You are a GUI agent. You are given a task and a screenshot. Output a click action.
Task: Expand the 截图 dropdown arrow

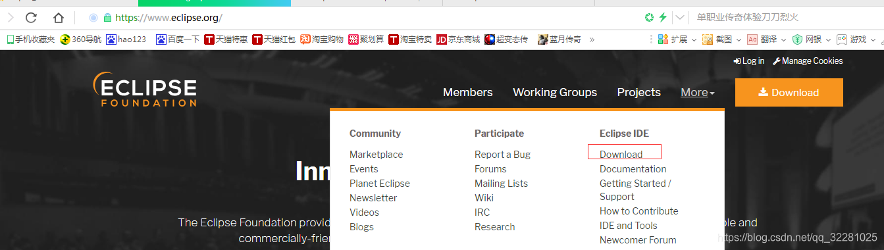[x=739, y=39]
